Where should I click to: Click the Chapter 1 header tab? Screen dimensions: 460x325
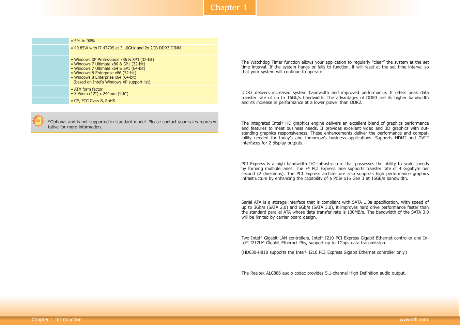click(230, 8)
